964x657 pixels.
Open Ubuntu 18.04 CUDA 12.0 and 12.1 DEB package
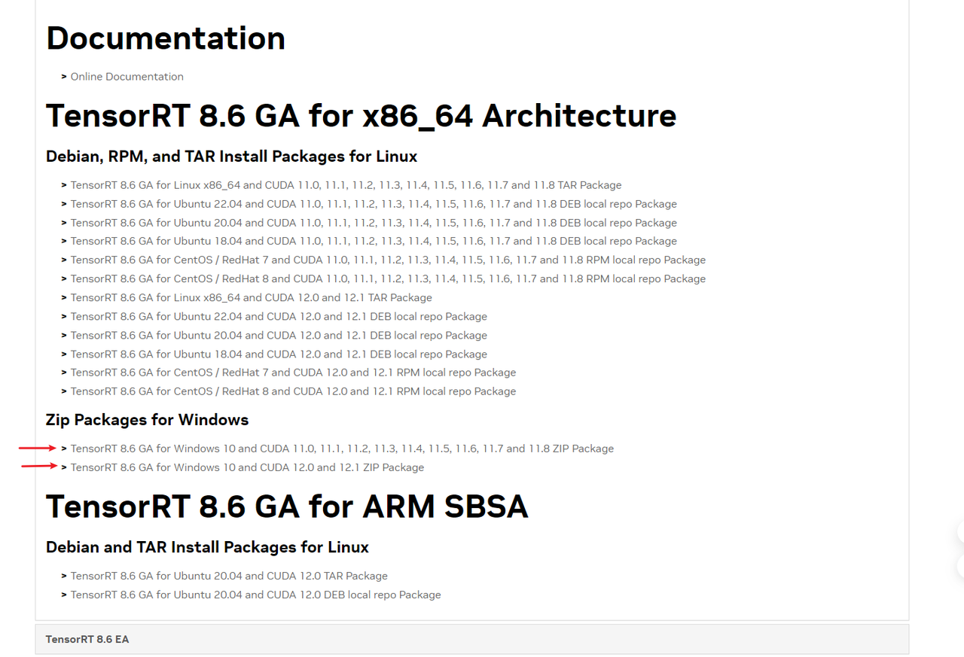279,354
